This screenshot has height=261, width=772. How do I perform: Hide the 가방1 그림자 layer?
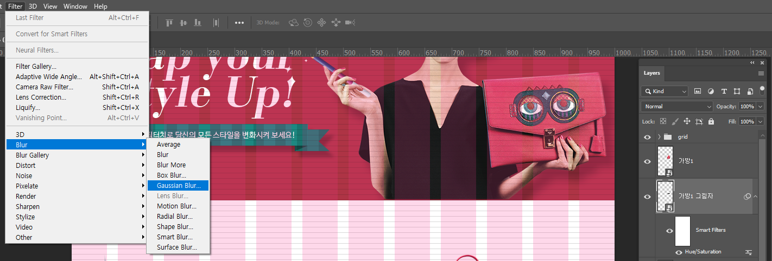[x=647, y=197]
